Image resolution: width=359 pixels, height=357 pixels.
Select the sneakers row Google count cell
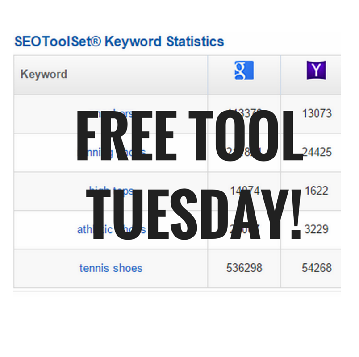coord(244,113)
